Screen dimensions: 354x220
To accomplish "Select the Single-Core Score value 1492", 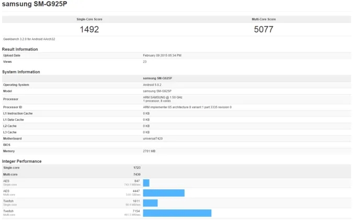I will (x=89, y=29).
